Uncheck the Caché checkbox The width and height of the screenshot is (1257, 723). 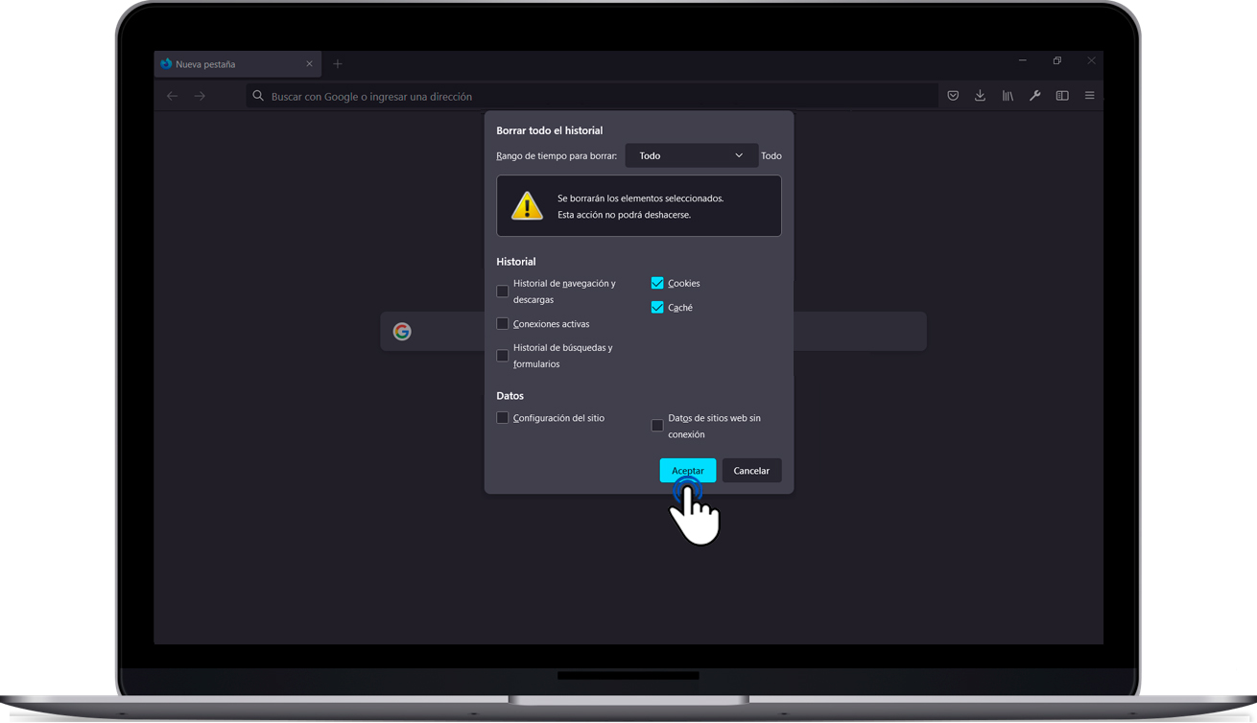click(x=657, y=307)
